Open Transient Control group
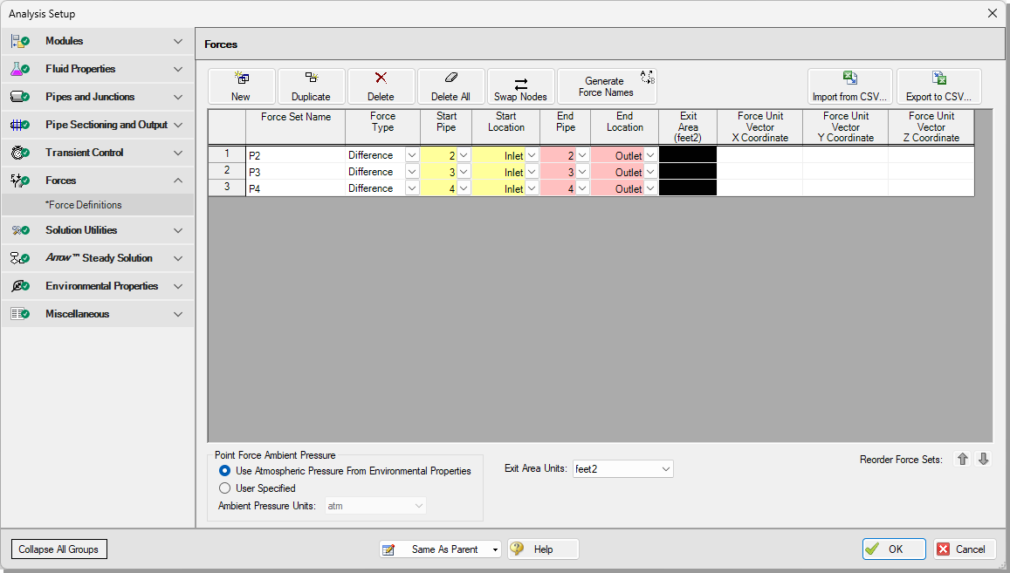Screen dimensions: 1010x573 98,153
